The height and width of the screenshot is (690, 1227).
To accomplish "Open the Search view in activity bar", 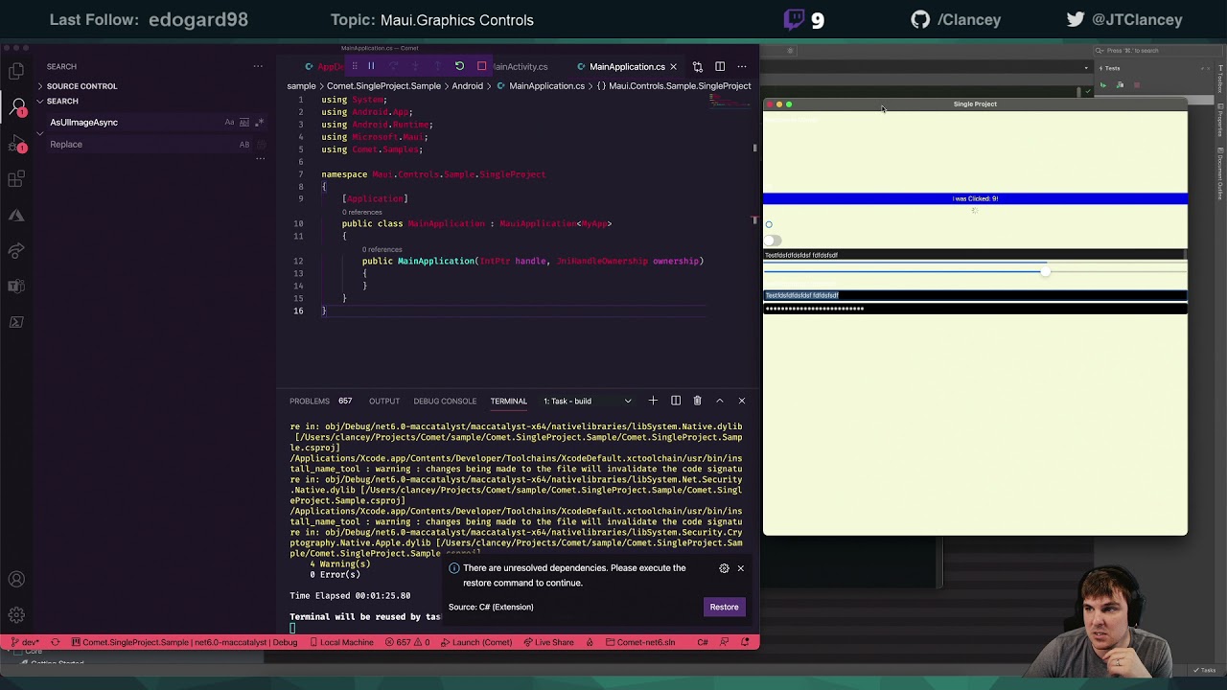I will (18, 106).
